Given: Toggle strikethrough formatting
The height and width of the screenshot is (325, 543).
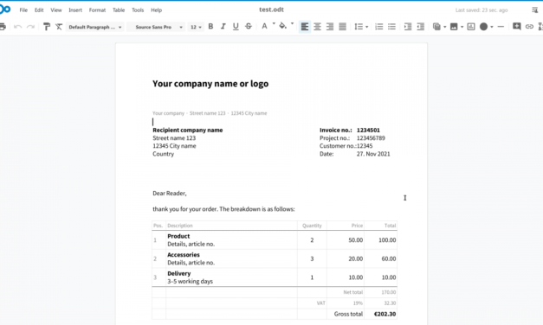Looking at the screenshot, I should point(249,26).
